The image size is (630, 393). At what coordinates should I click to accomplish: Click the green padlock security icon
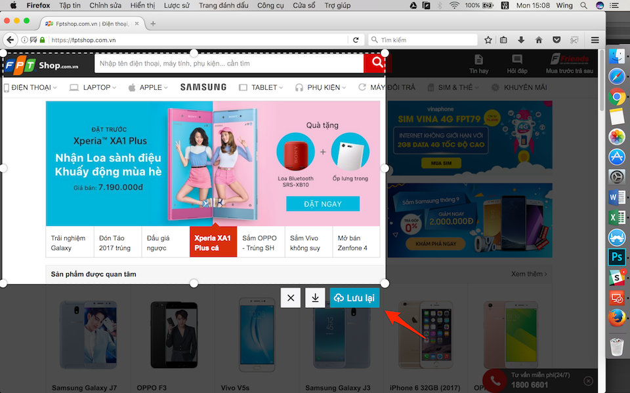tap(42, 40)
